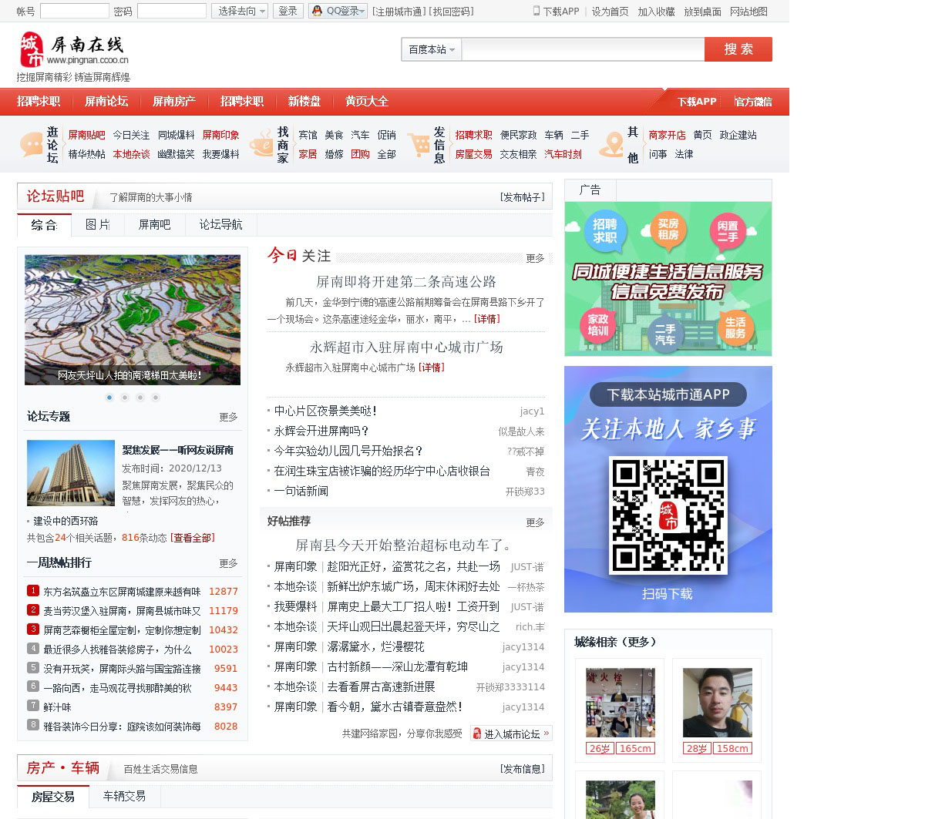Click 进入城市论坛 link

[x=512, y=734]
